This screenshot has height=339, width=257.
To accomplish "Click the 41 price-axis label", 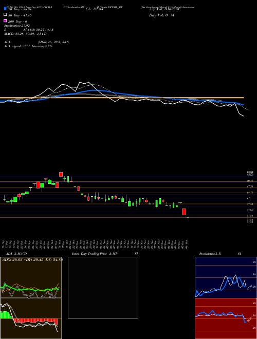I will (248, 198).
